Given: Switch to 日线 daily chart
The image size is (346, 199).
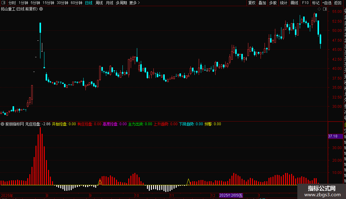Looking at the screenshot, I should (x=89, y=3).
